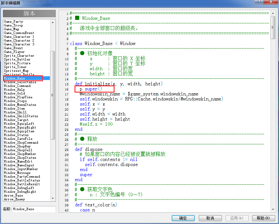Screen dimensions: 279x224
Task: Select the Window_Gold script
Action: point(15,93)
